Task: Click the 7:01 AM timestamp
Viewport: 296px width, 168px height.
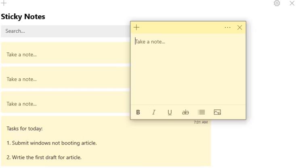Action: click(201, 122)
